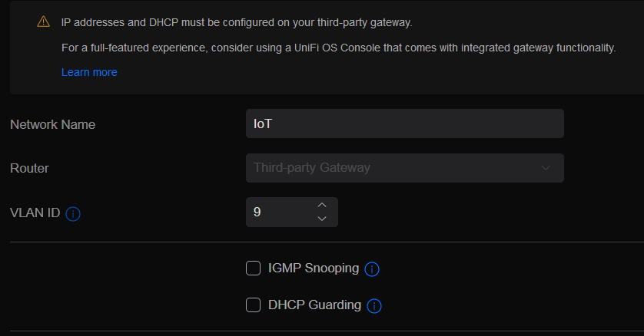This screenshot has height=336, width=644.
Task: Show info about DHCP Guarding
Action: click(x=374, y=306)
